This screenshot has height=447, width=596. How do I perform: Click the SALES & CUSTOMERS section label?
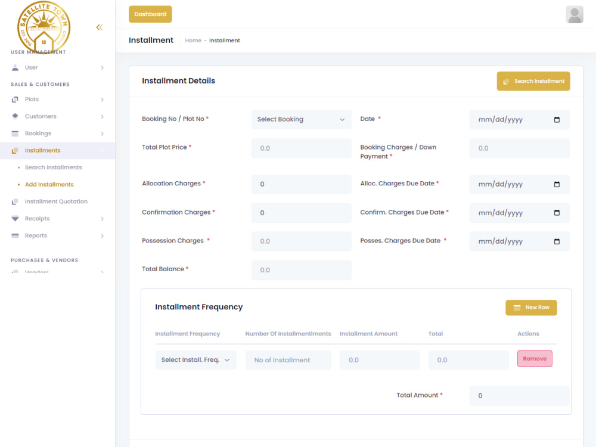pyautogui.click(x=40, y=85)
